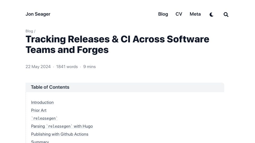Jump to Parsing `releasegen` with Hugo section
The image size is (255, 143).
pyautogui.click(x=62, y=126)
